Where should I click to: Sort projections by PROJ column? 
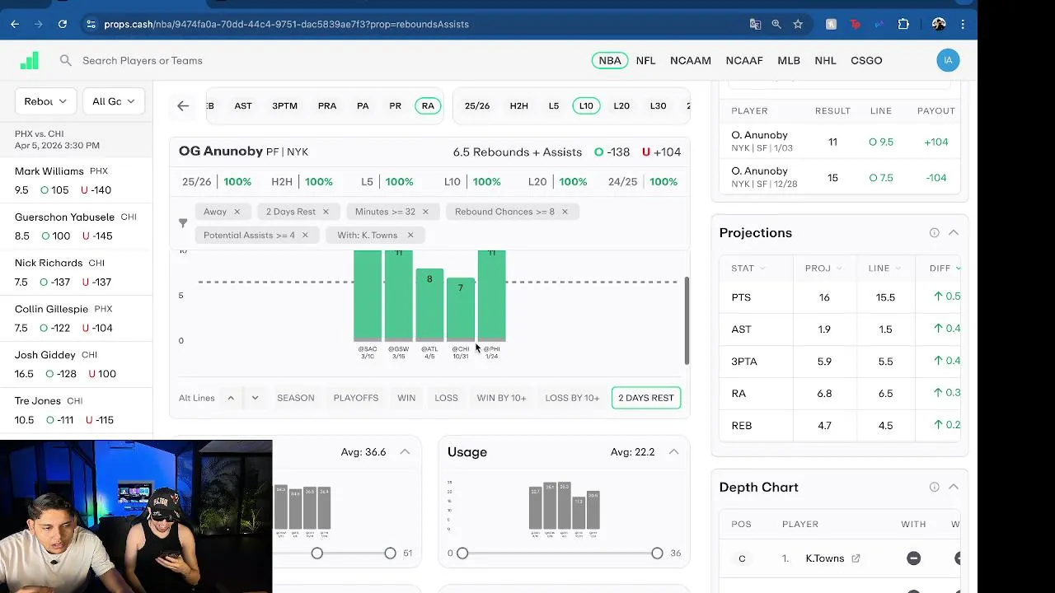tap(823, 268)
